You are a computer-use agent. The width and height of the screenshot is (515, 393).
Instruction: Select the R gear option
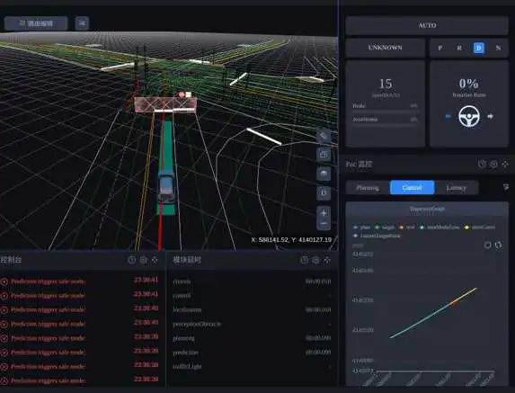[459, 48]
